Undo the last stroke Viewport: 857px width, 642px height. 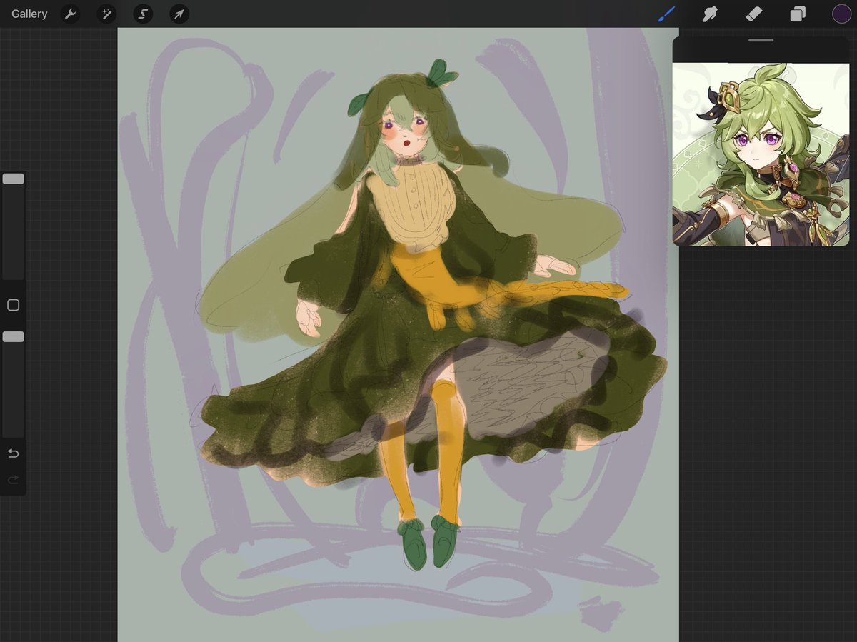(13, 453)
